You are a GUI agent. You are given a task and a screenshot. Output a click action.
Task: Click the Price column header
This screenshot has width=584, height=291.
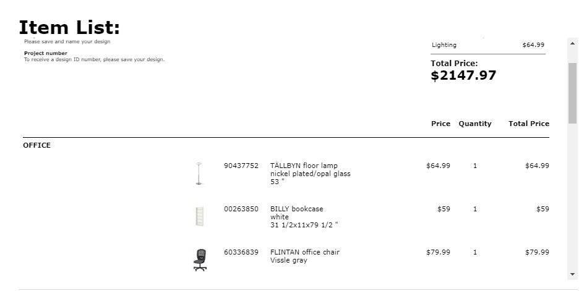coord(440,124)
